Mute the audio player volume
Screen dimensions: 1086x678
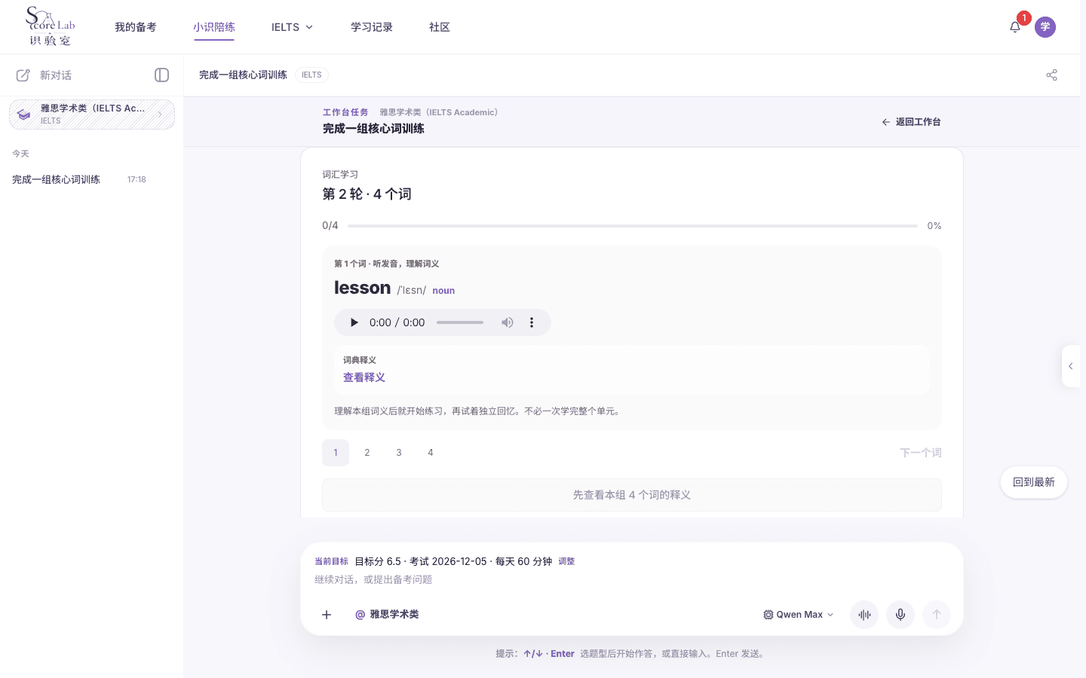[508, 322]
